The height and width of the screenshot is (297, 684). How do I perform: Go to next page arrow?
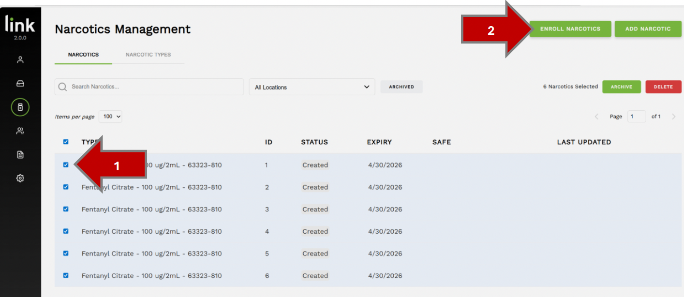pyautogui.click(x=674, y=117)
